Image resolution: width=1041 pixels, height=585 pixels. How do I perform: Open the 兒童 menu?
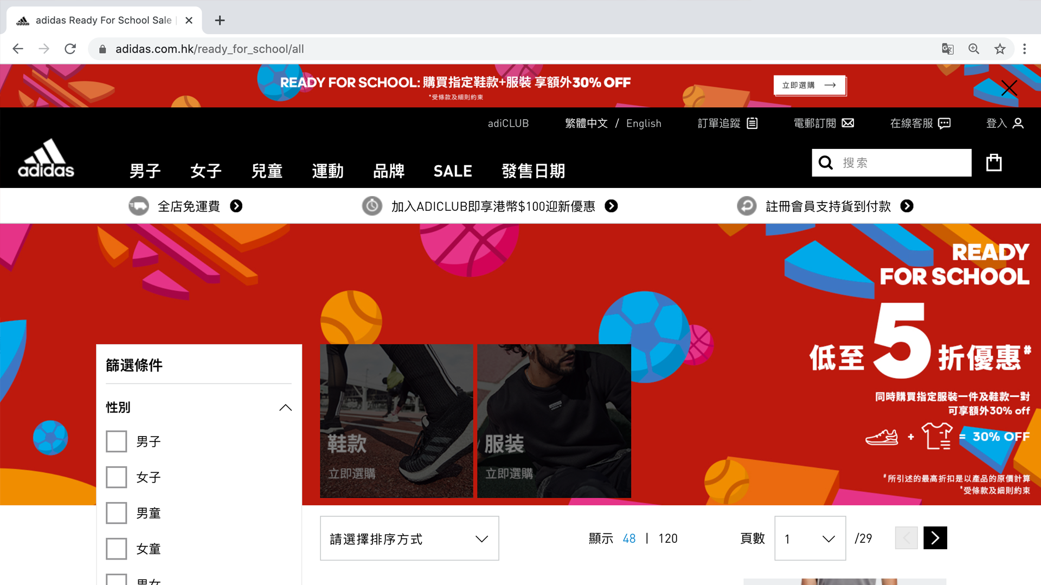pyautogui.click(x=267, y=171)
